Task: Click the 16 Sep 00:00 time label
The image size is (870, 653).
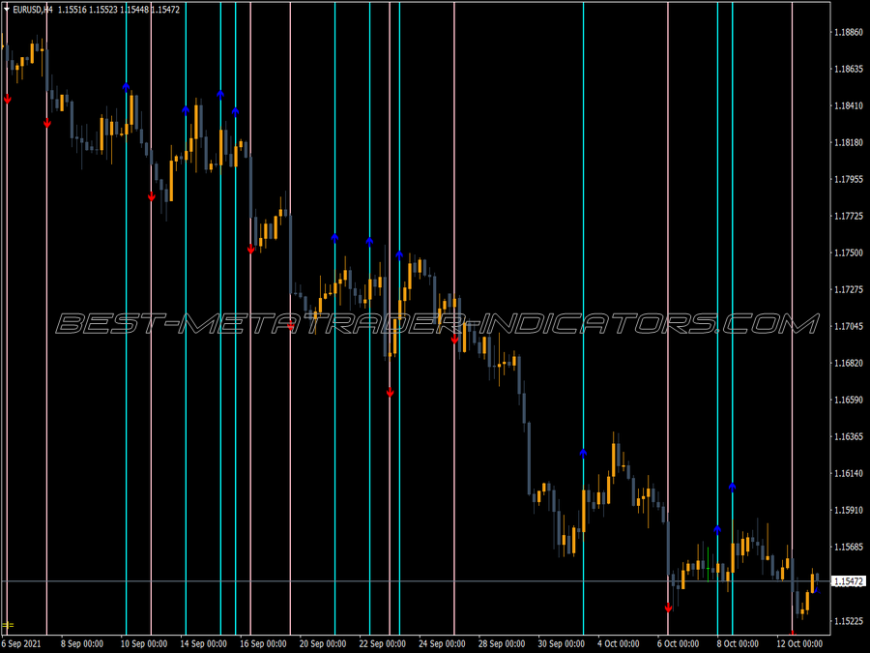Action: 263,643
